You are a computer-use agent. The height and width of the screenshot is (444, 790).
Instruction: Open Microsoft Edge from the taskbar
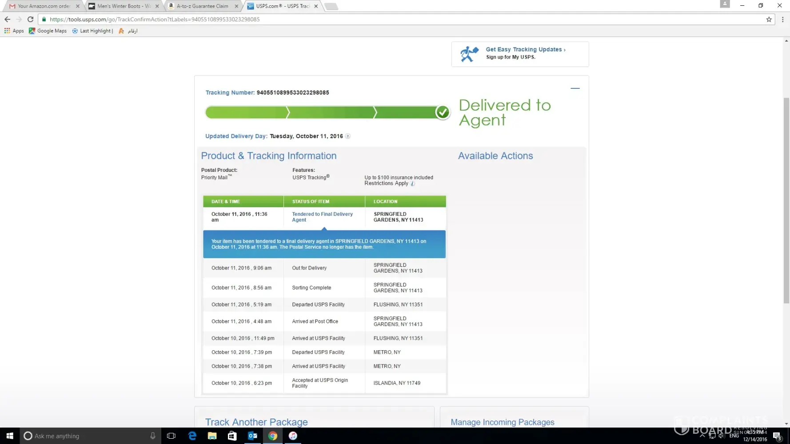[192, 436]
